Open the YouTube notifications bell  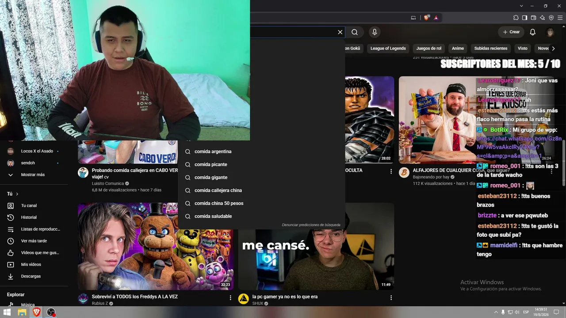point(533,32)
